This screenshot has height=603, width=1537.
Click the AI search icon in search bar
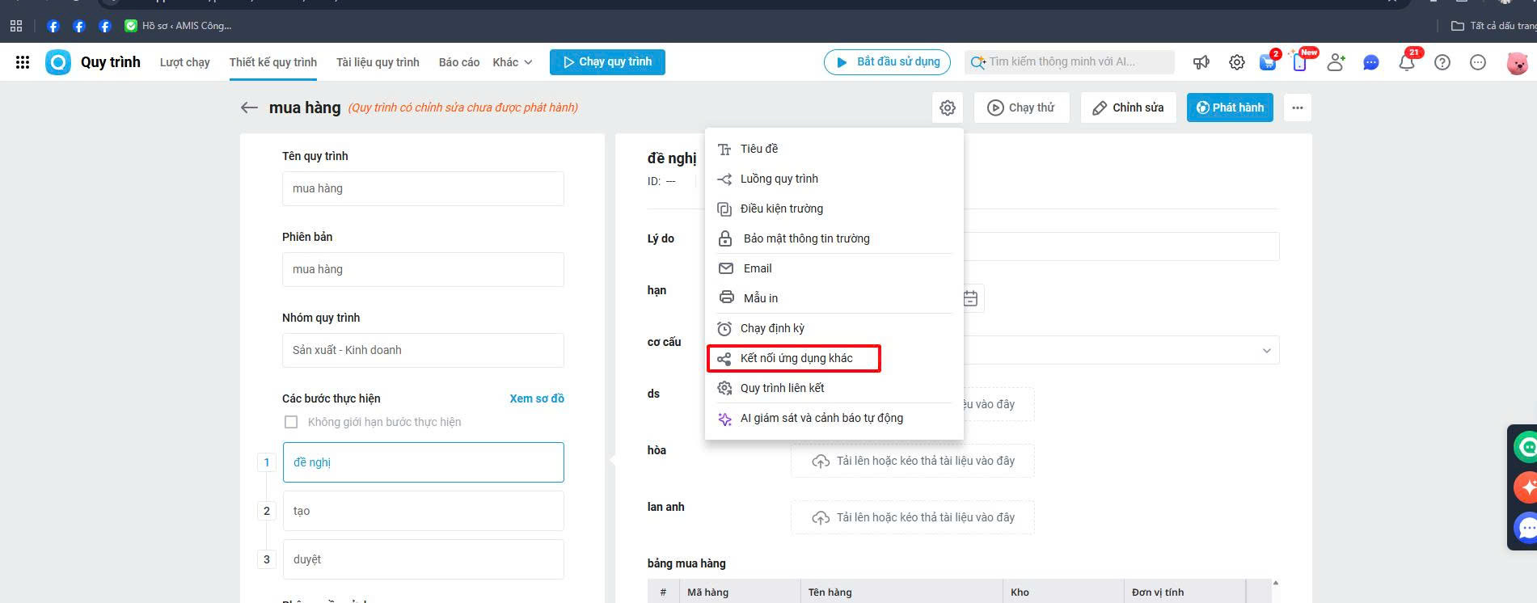[978, 62]
